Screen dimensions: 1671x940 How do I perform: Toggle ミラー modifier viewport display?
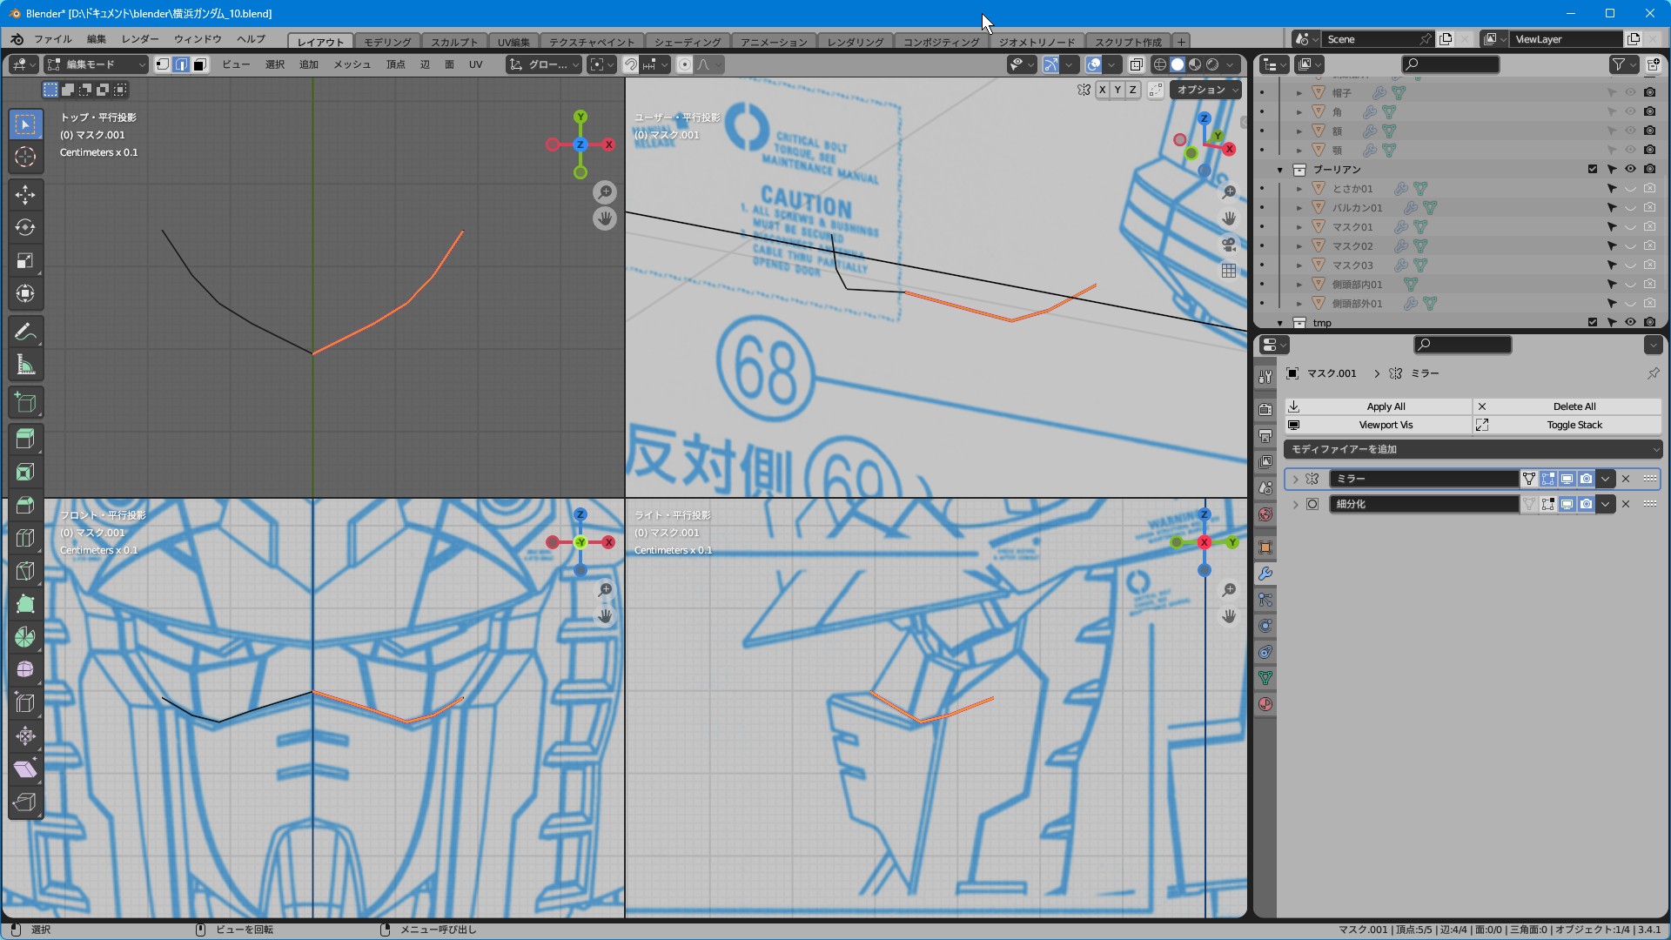coord(1567,479)
